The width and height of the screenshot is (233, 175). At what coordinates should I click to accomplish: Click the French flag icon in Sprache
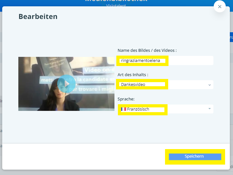click(x=124, y=109)
